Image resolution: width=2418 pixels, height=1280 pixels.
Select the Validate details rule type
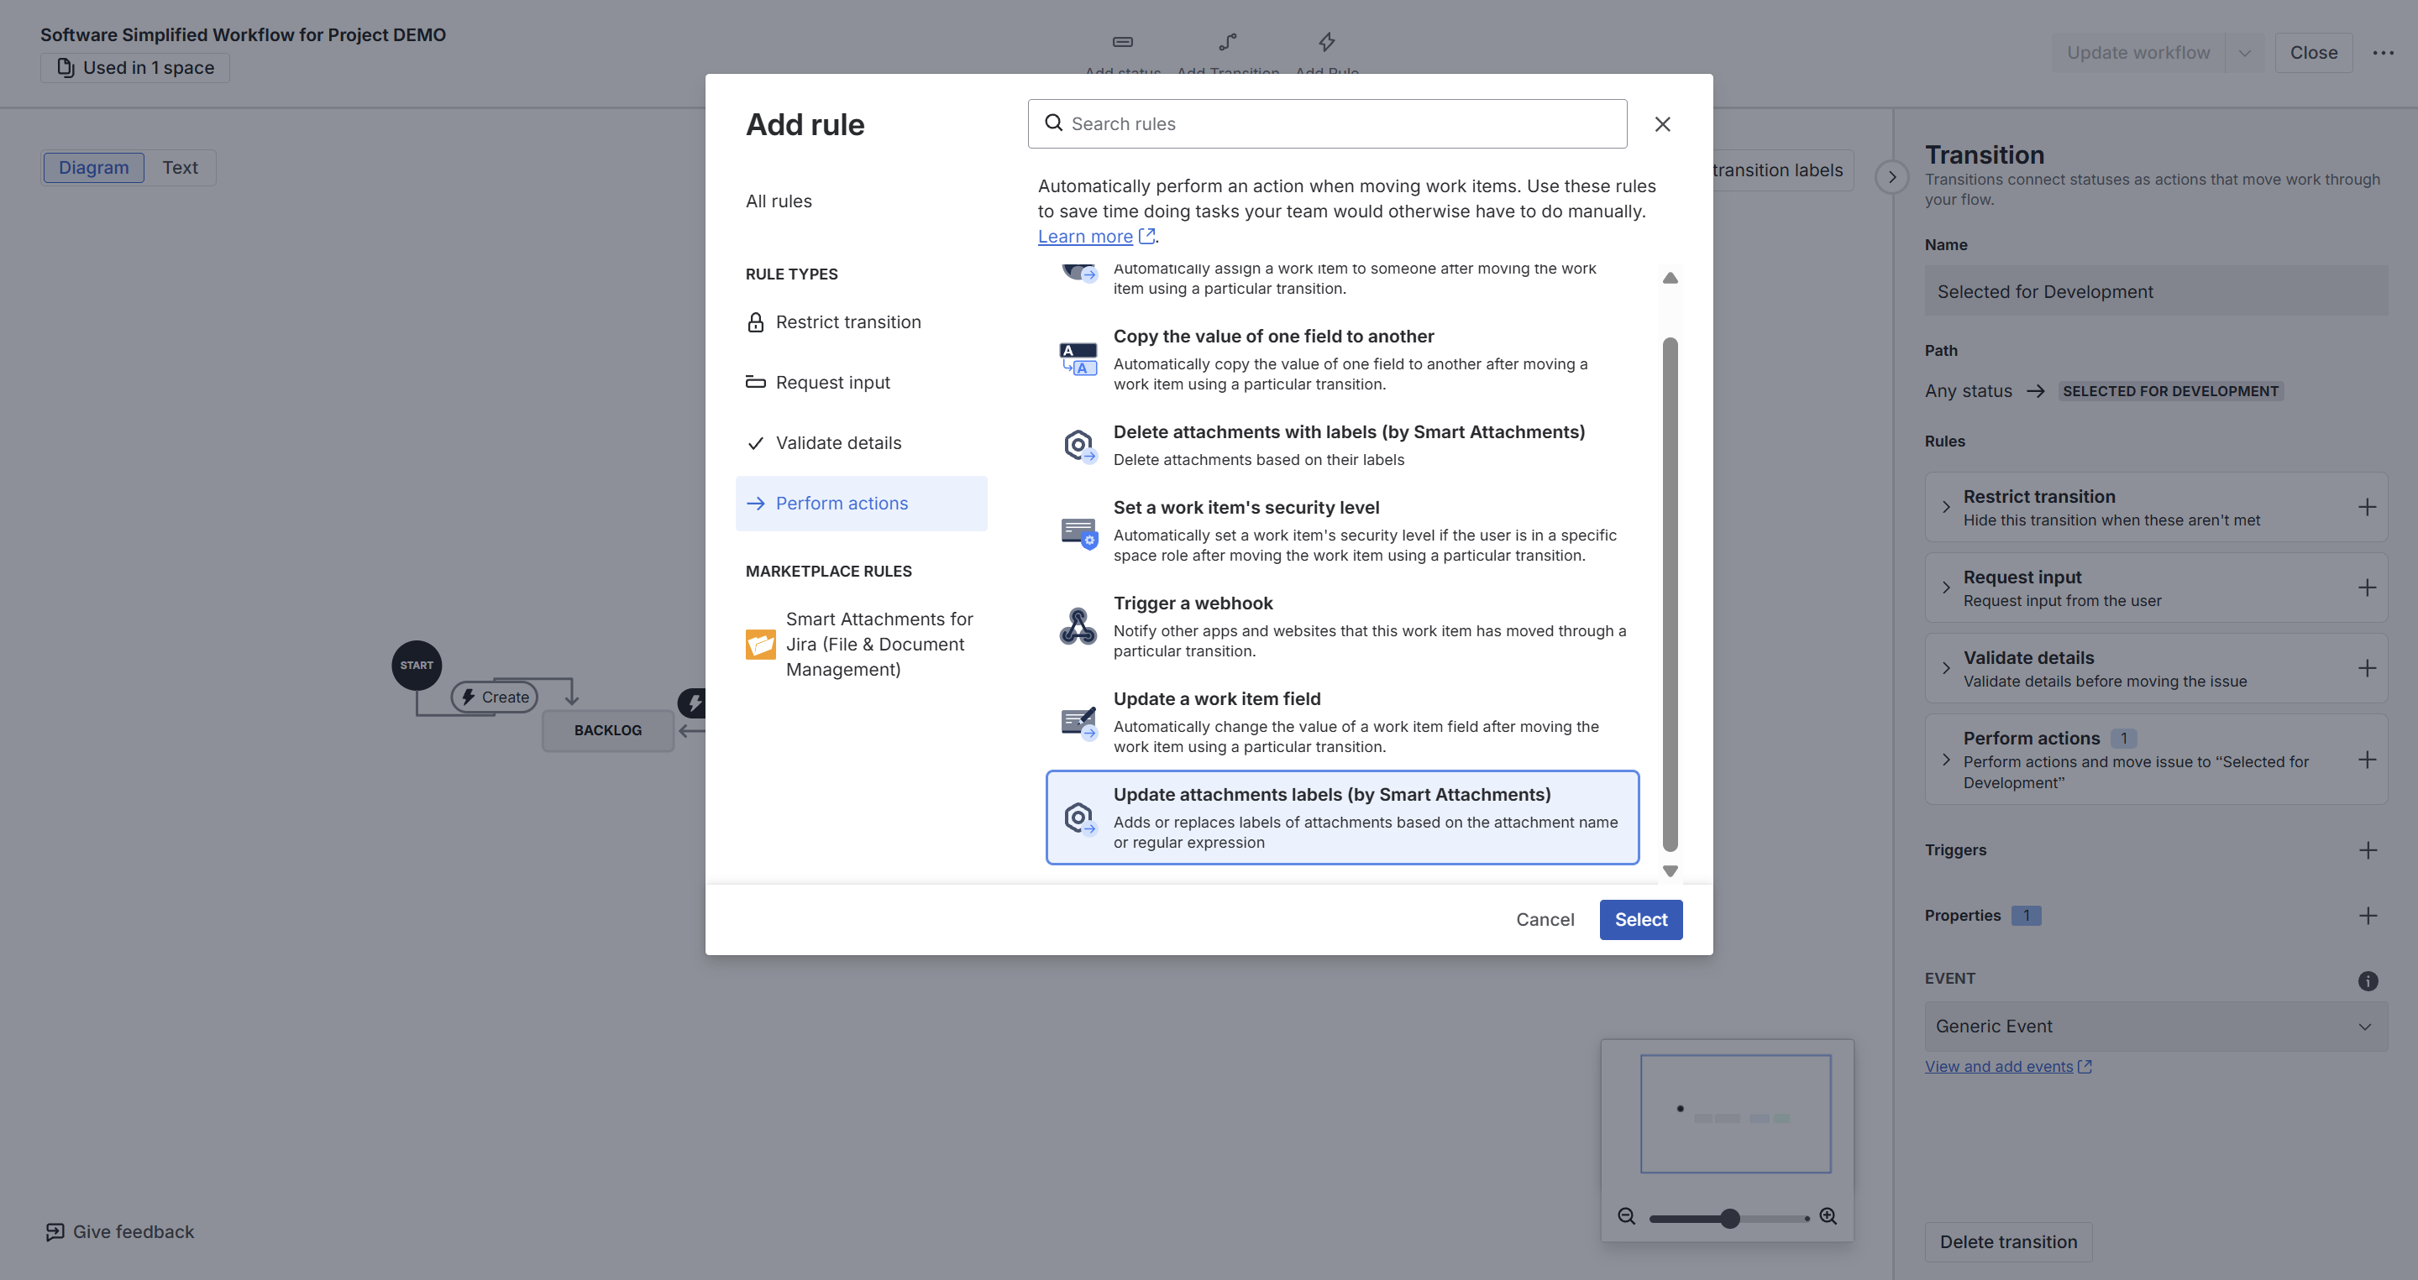(837, 442)
